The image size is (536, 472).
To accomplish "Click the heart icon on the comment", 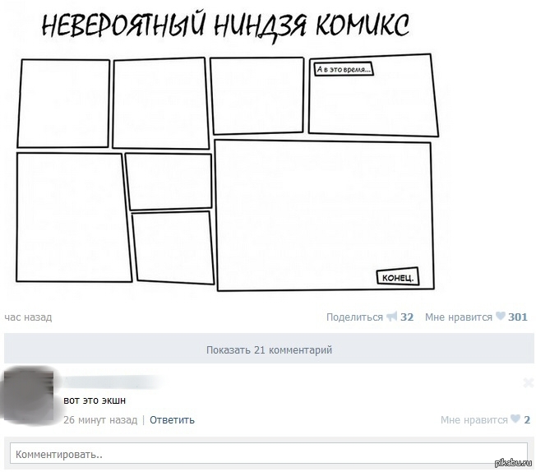I will point(515,419).
